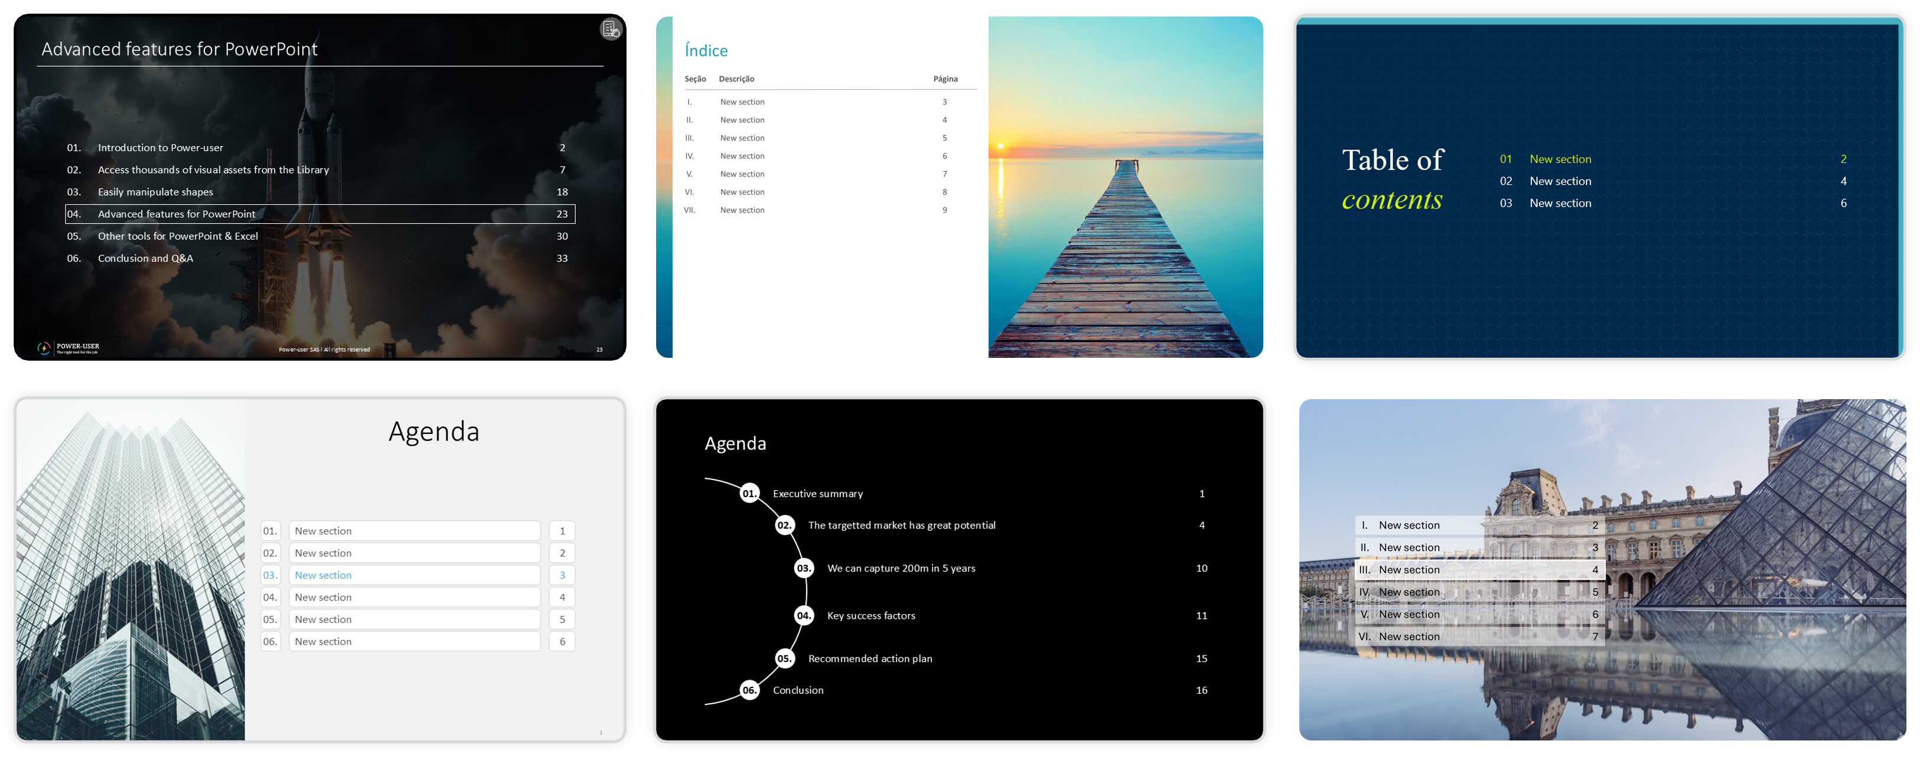
Task: Click page number box '6' on skyscraper Agenda slide
Action: [562, 641]
